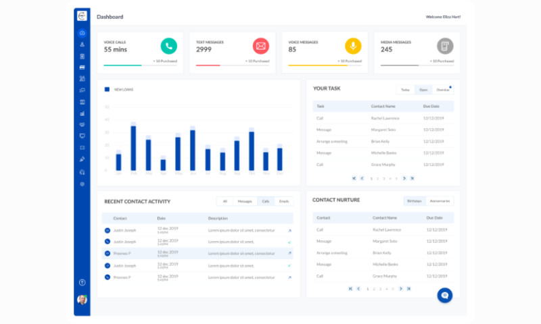Go to last page in Your Task pagination
The image size is (541, 324).
click(x=412, y=178)
